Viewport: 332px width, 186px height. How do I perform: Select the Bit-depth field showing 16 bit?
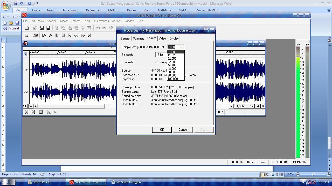[x=160, y=55]
